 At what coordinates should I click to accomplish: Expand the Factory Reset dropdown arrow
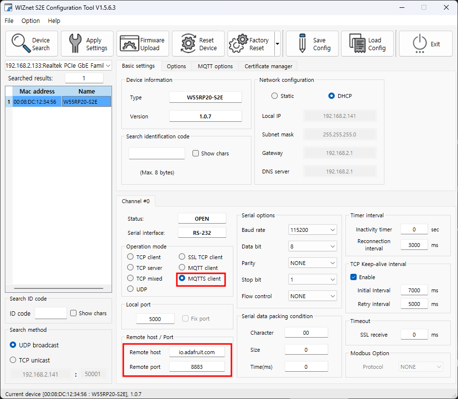point(277,44)
